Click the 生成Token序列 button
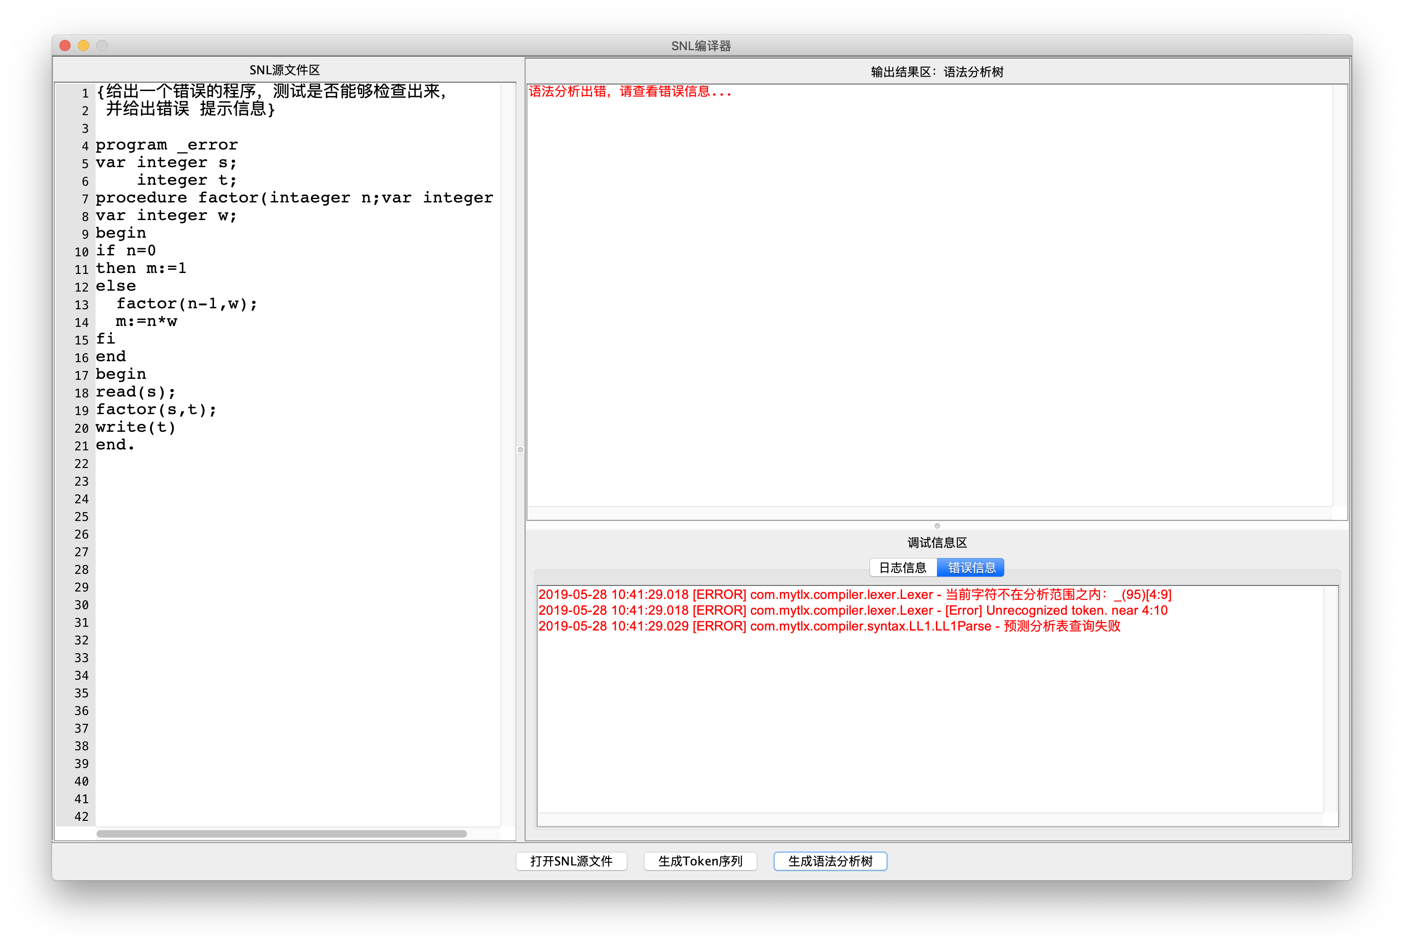This screenshot has height=949, width=1404. [x=700, y=861]
